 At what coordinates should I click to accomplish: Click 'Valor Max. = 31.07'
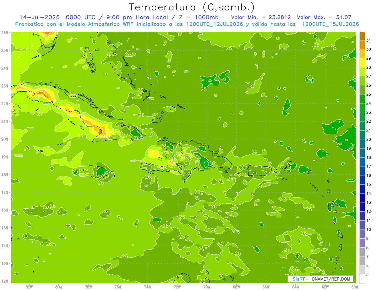(324, 17)
